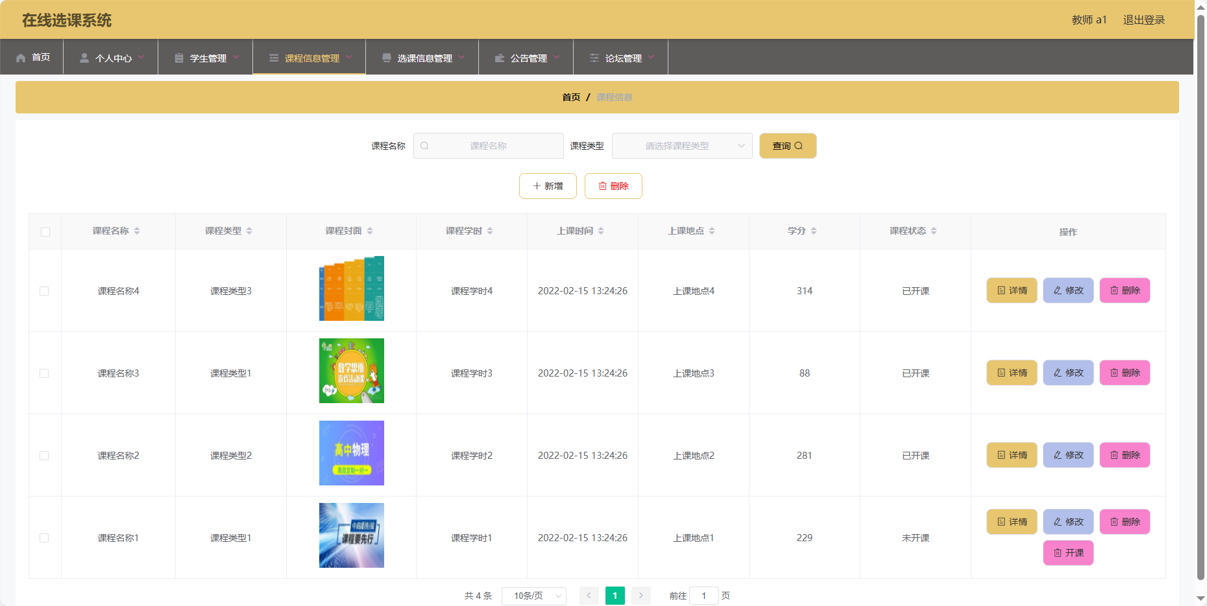This screenshot has width=1207, height=606.
Task: Click the clipboard icon beside 学生管理
Action: [x=179, y=58]
